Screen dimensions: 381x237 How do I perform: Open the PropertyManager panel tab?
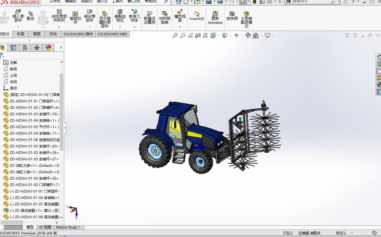click(13, 48)
